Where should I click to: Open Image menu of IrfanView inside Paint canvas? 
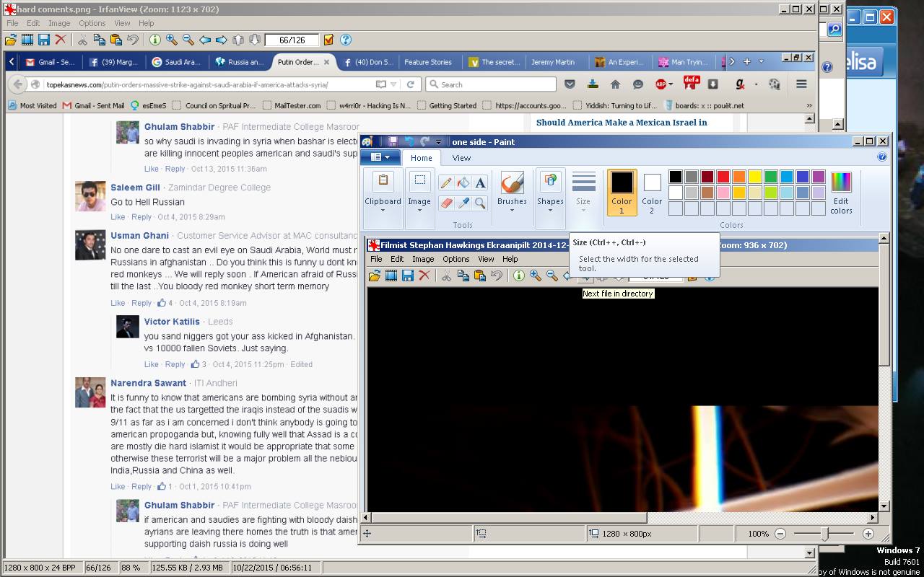coord(423,259)
